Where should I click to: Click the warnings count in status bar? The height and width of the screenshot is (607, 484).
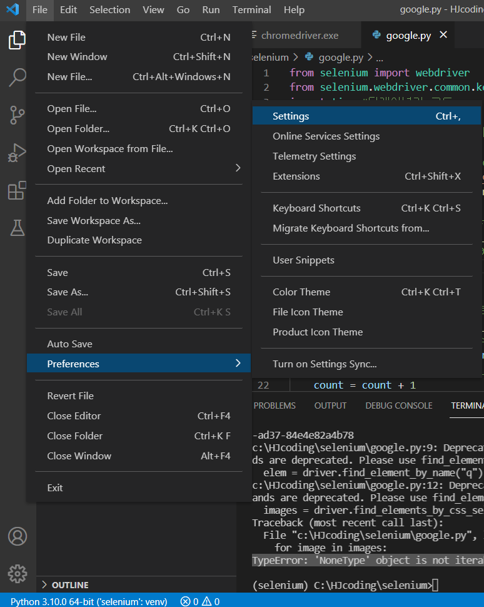point(211,601)
